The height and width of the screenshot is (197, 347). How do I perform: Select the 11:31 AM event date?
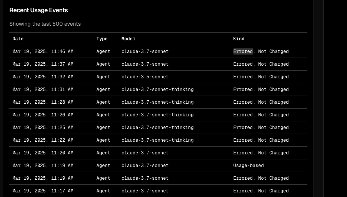tap(43, 89)
